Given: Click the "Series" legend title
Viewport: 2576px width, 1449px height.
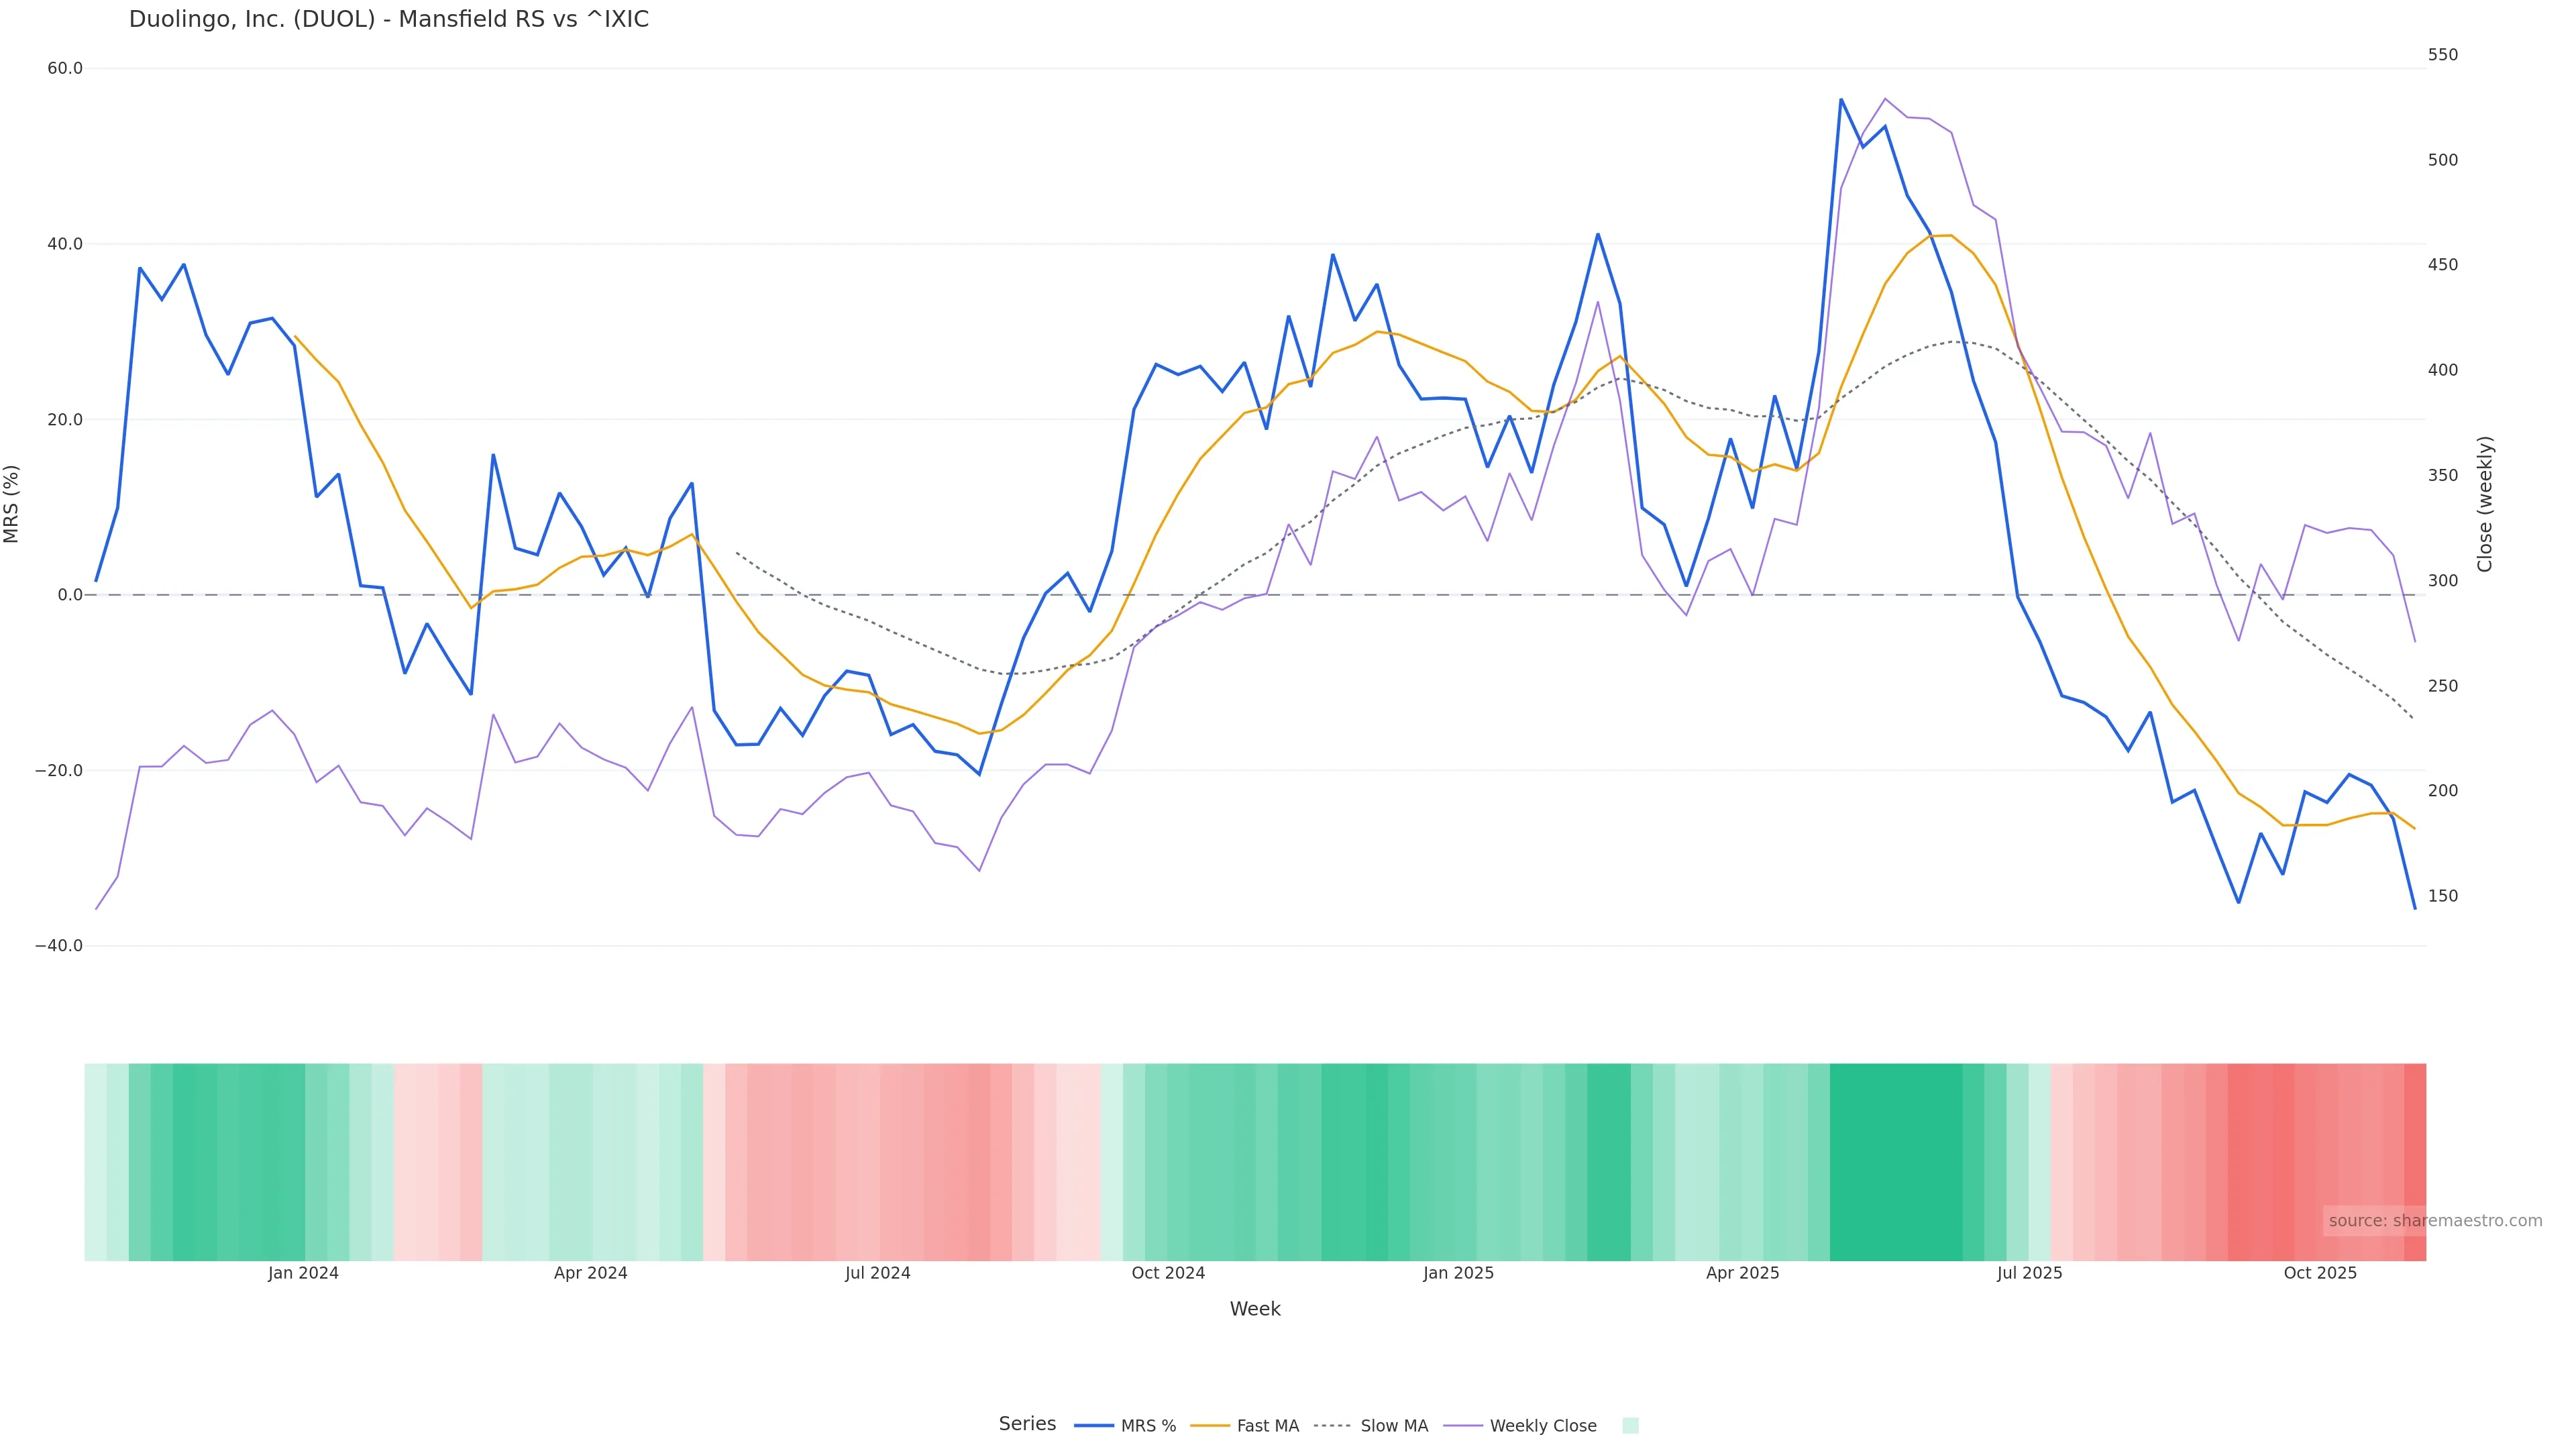Looking at the screenshot, I should (1027, 1424).
